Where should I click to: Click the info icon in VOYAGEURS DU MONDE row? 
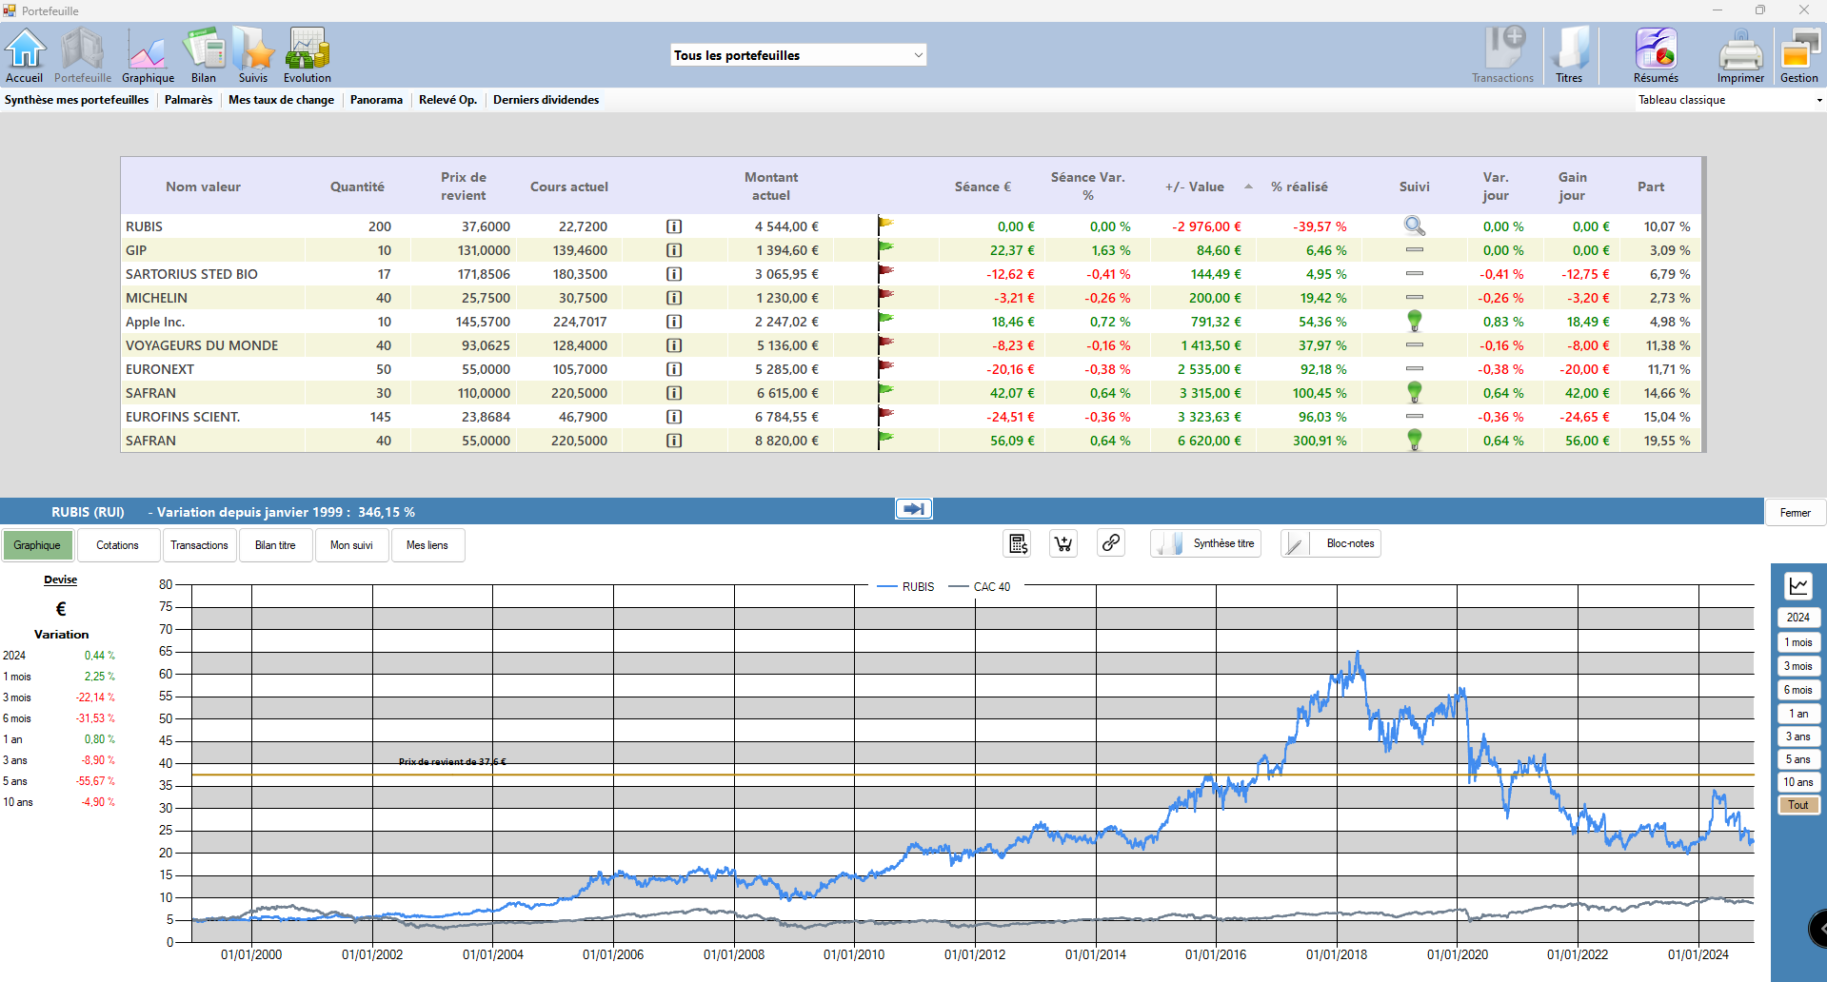(x=674, y=345)
